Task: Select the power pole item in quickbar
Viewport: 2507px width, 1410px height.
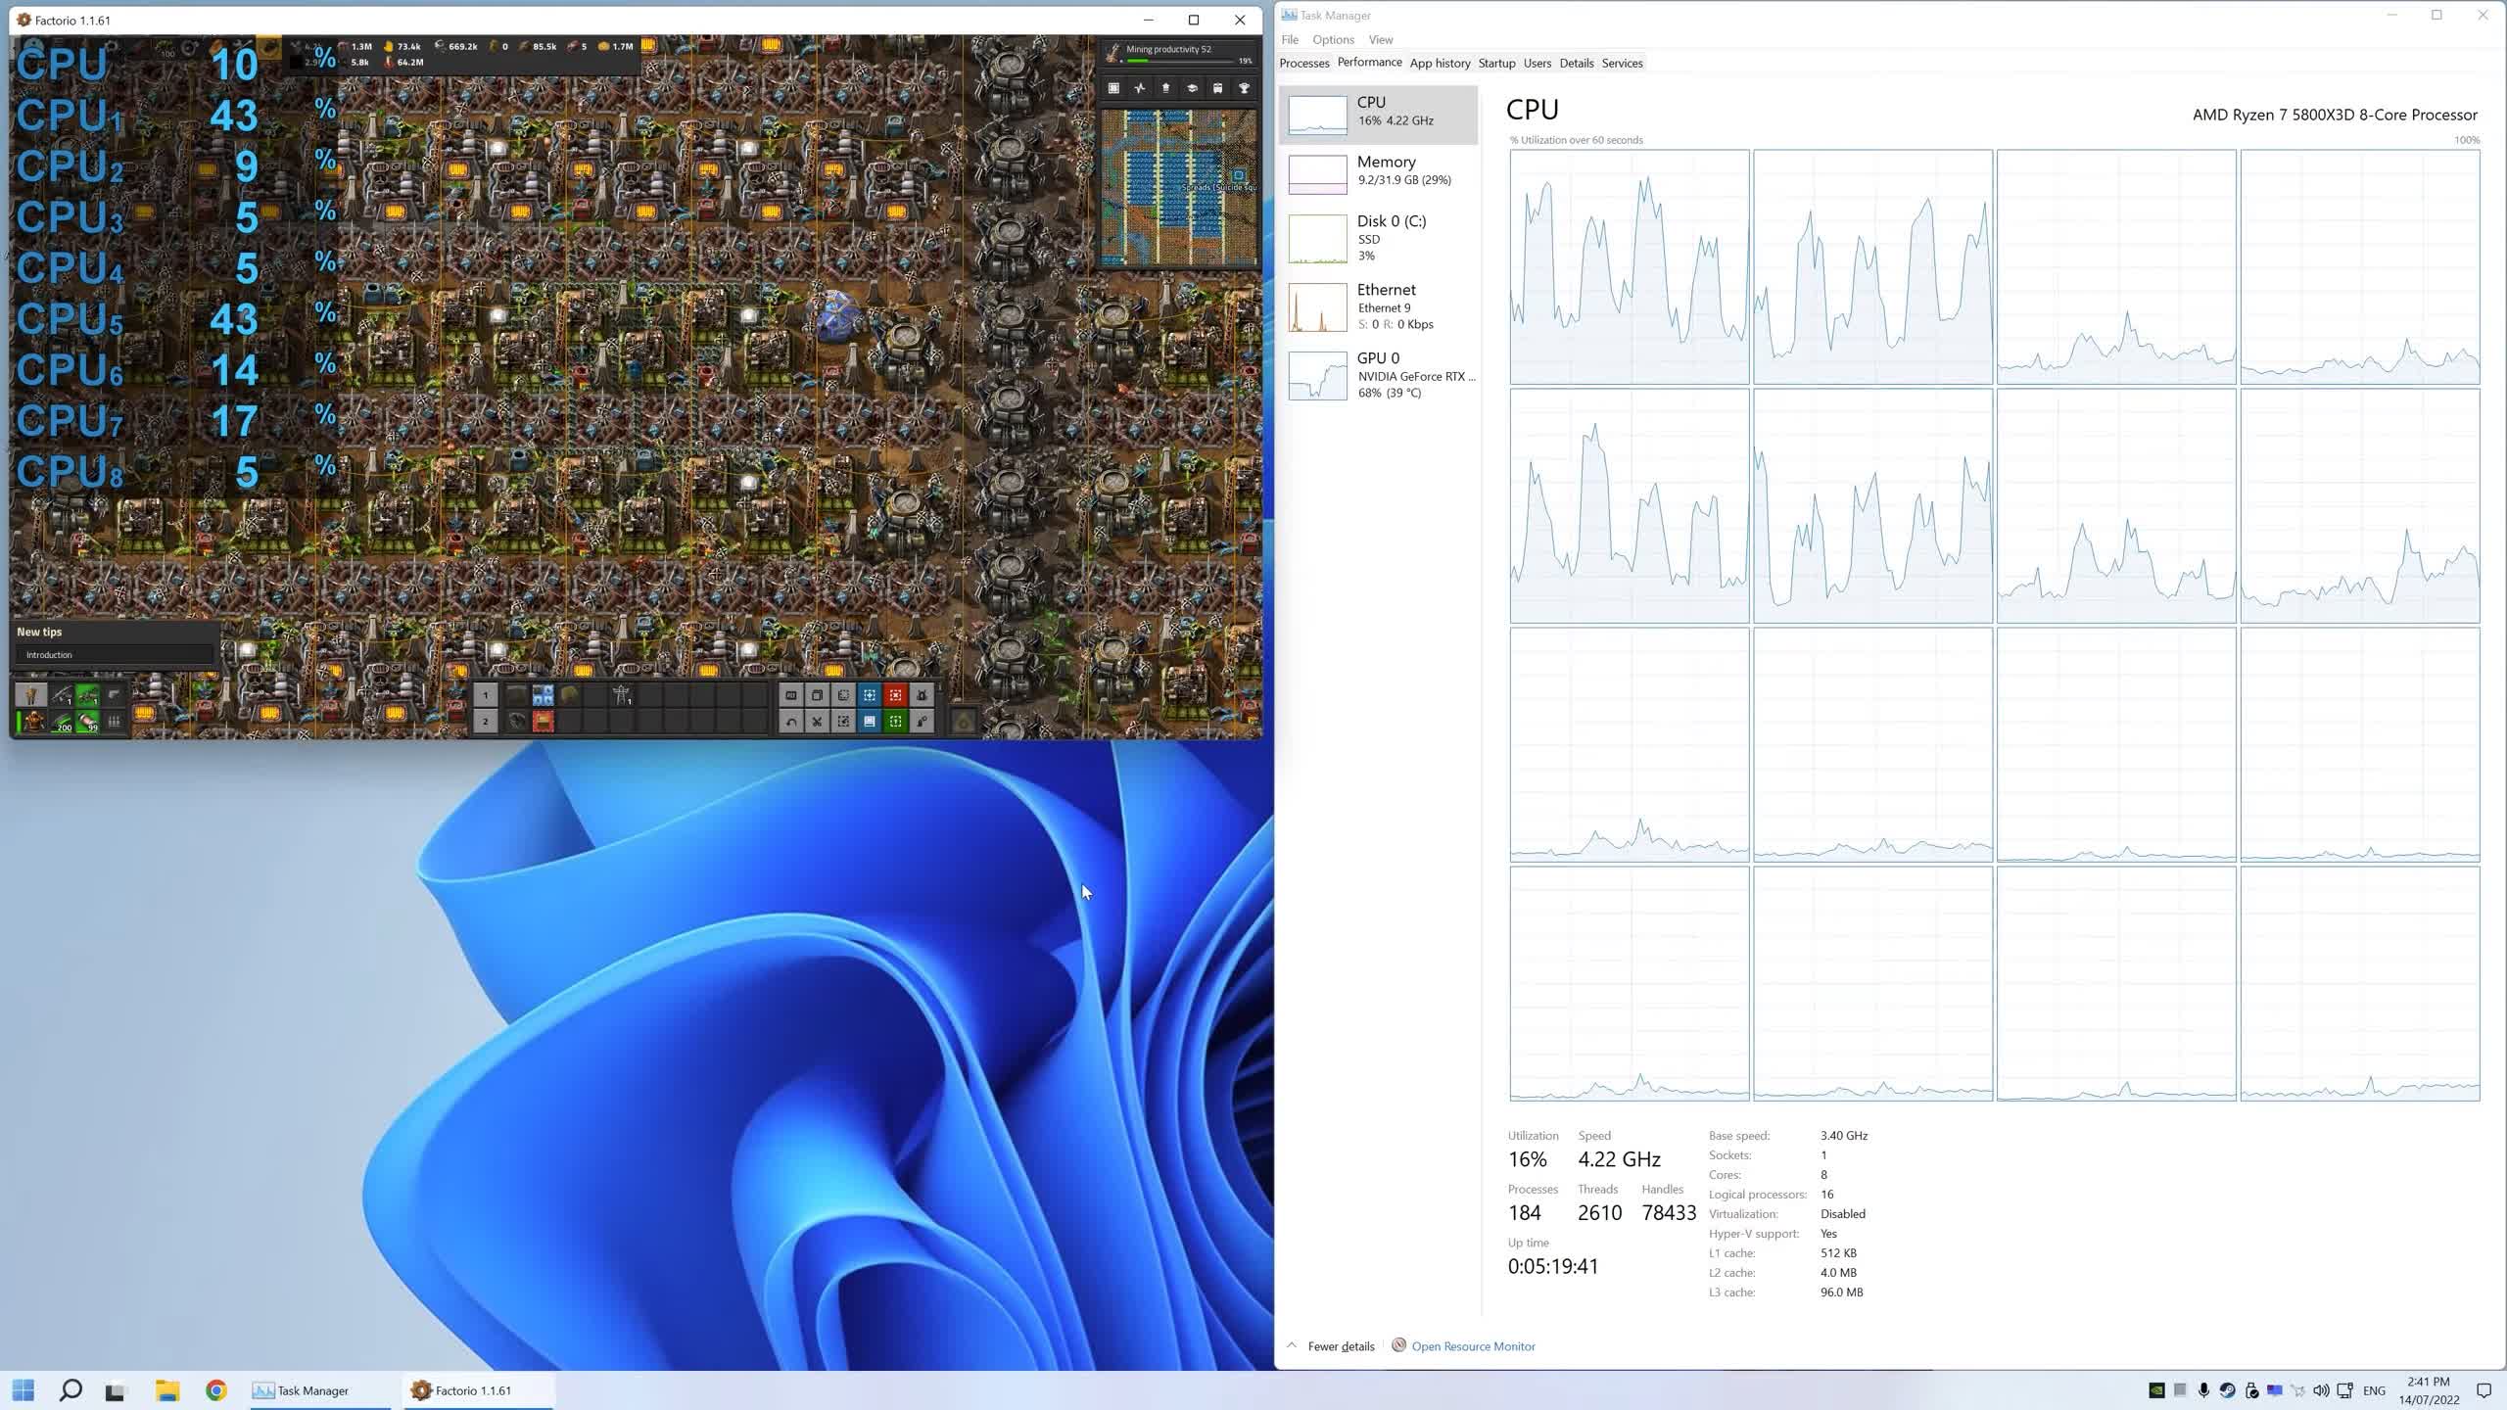Action: pyautogui.click(x=622, y=695)
